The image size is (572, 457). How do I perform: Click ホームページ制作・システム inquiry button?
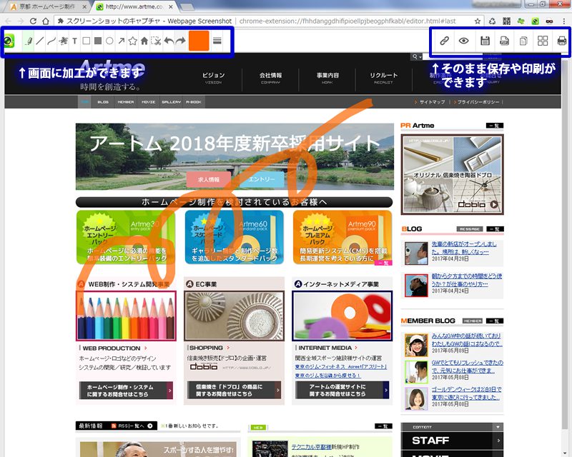tap(126, 391)
